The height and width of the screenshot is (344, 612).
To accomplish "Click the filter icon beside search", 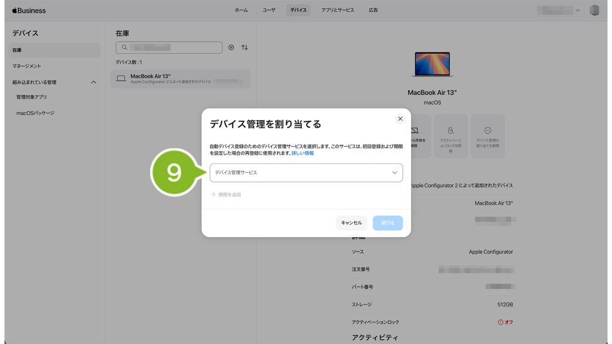I will [231, 47].
